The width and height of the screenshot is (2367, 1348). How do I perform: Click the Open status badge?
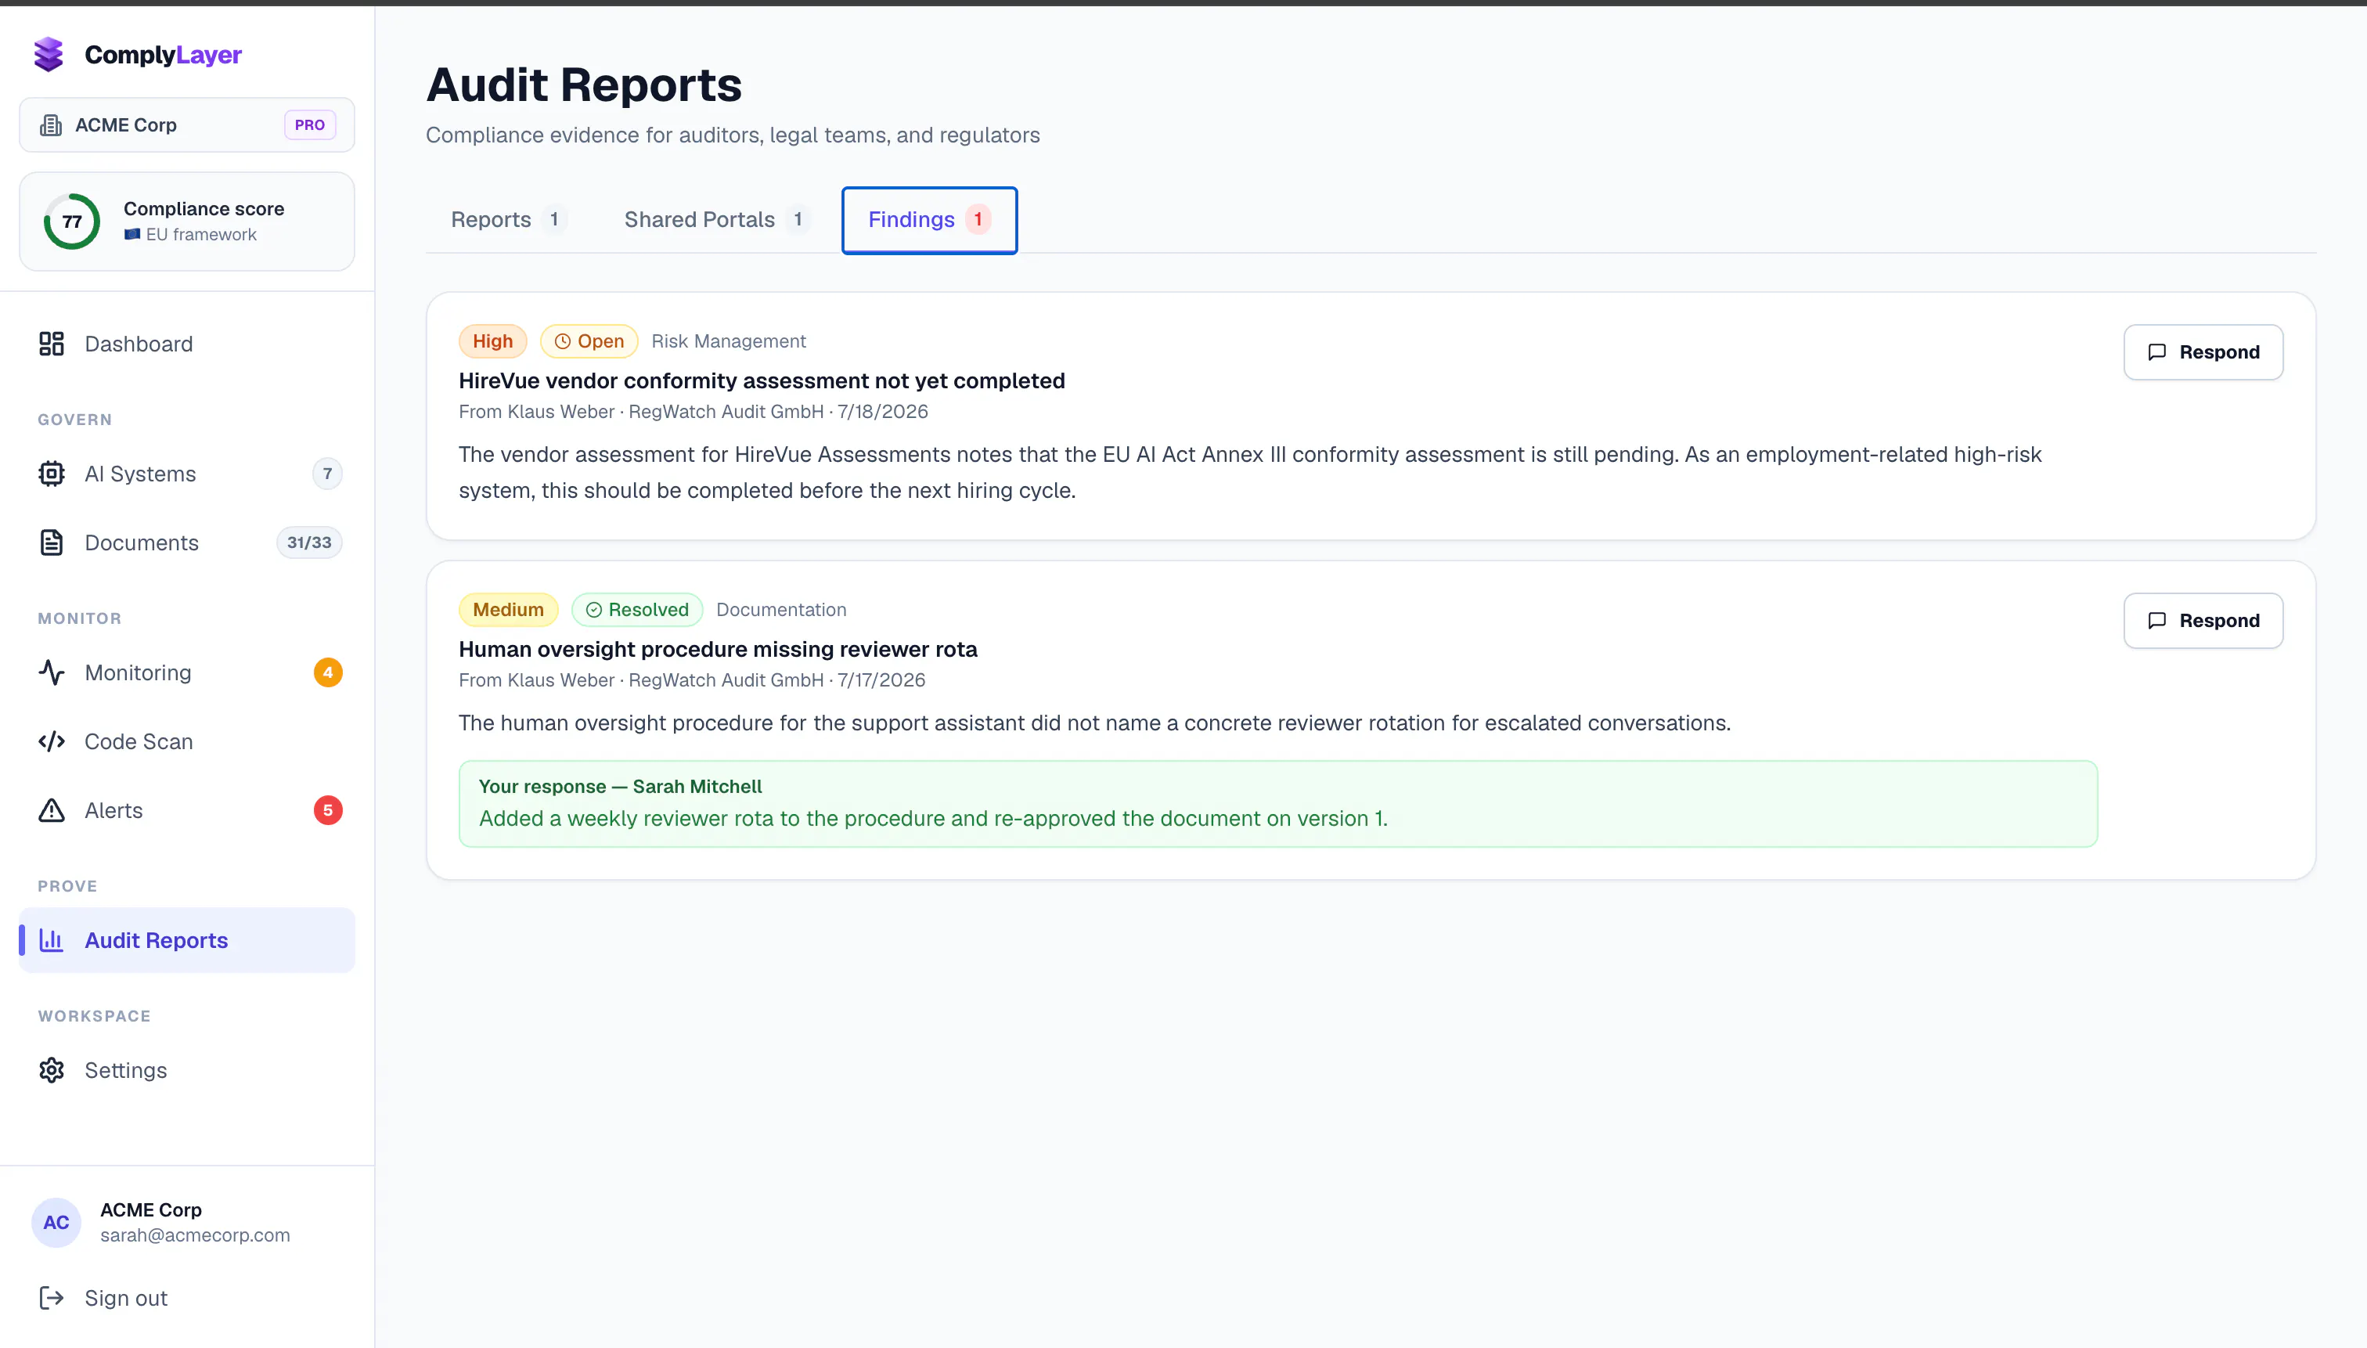tap(589, 341)
